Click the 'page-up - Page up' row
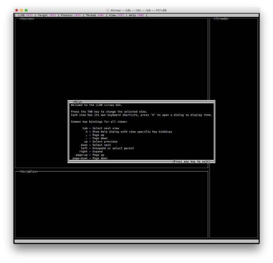 (90, 155)
